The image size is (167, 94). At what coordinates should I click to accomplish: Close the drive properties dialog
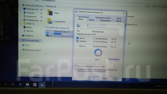coord(124,13)
